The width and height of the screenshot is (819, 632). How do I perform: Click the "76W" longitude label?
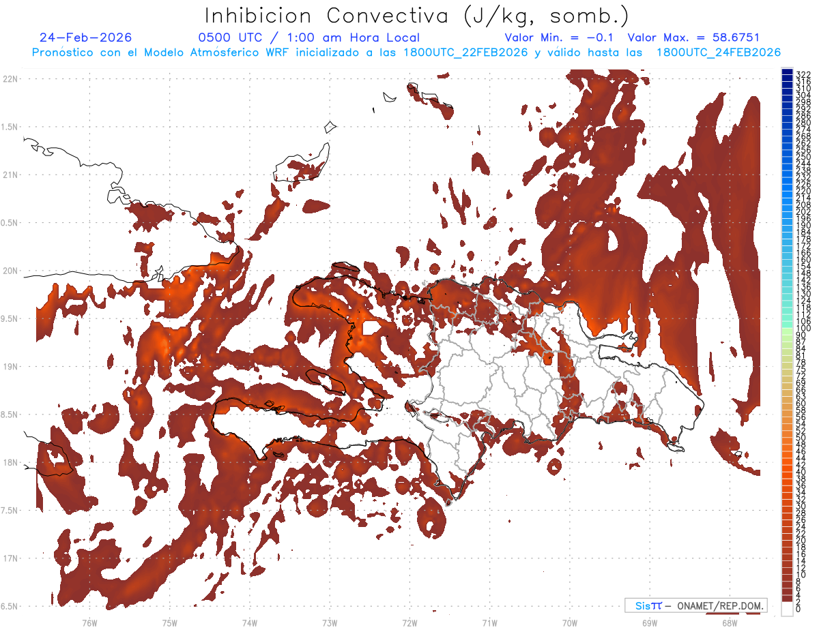click(89, 622)
